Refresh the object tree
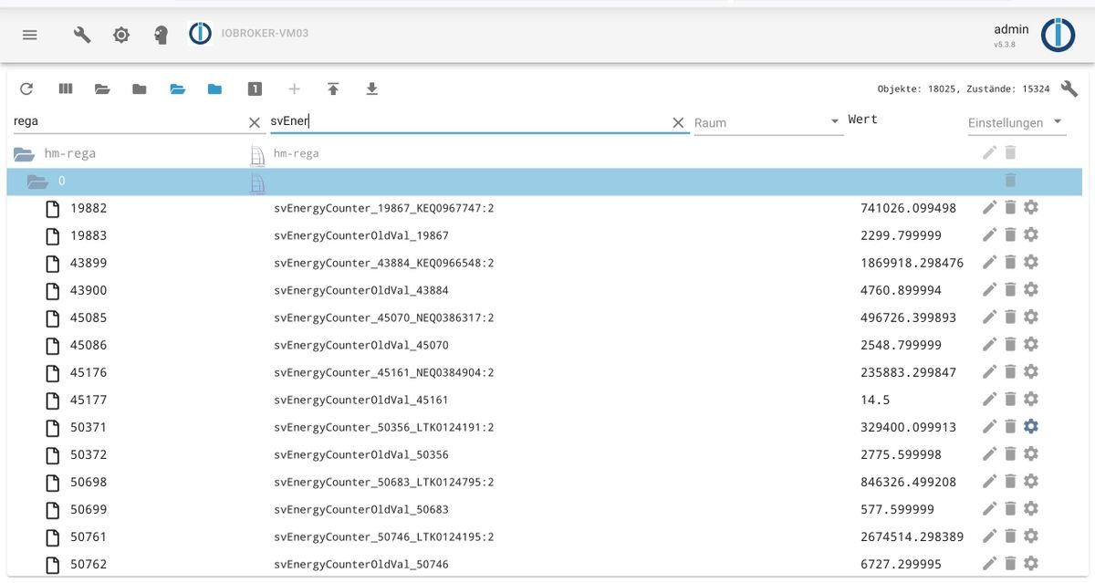Screen dimensions: 1095x583 (x=26, y=88)
